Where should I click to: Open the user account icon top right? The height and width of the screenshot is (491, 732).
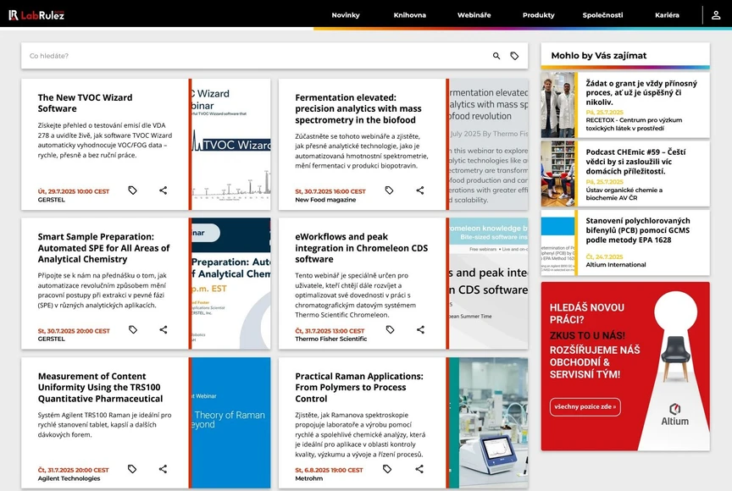point(717,14)
